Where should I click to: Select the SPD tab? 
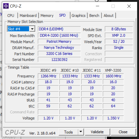[x=62, y=15]
